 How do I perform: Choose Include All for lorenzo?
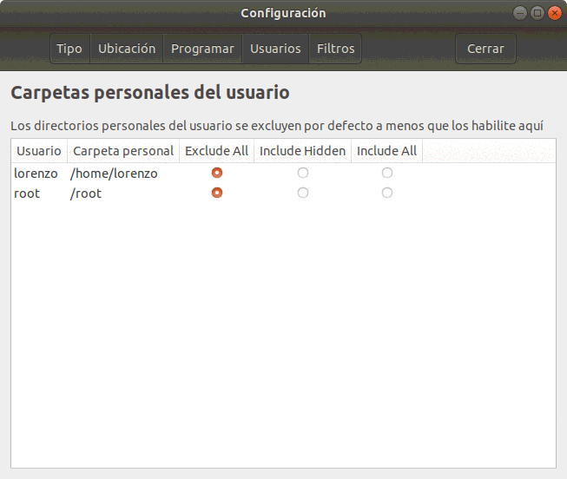pos(387,173)
